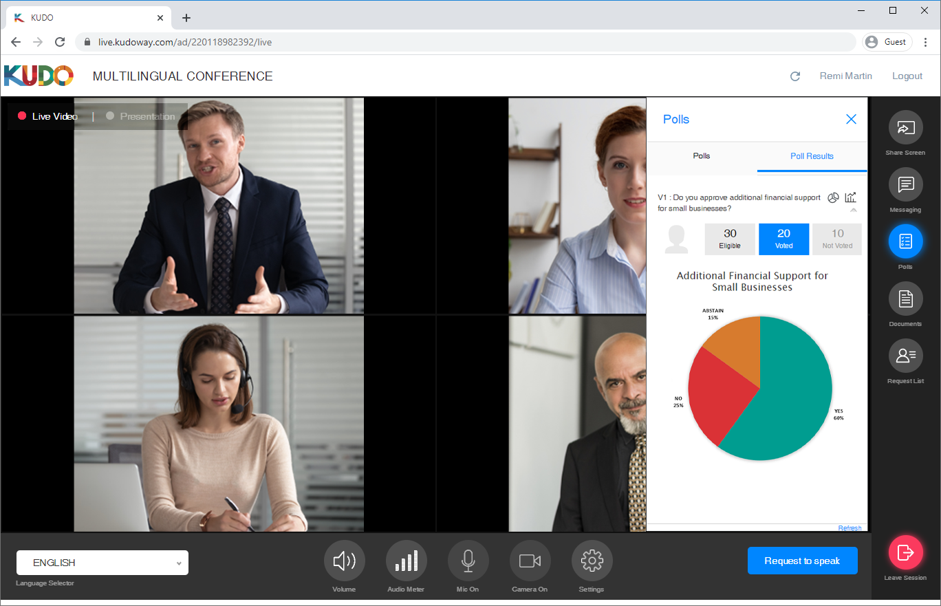Open the Audio Meter icon

coord(406,561)
